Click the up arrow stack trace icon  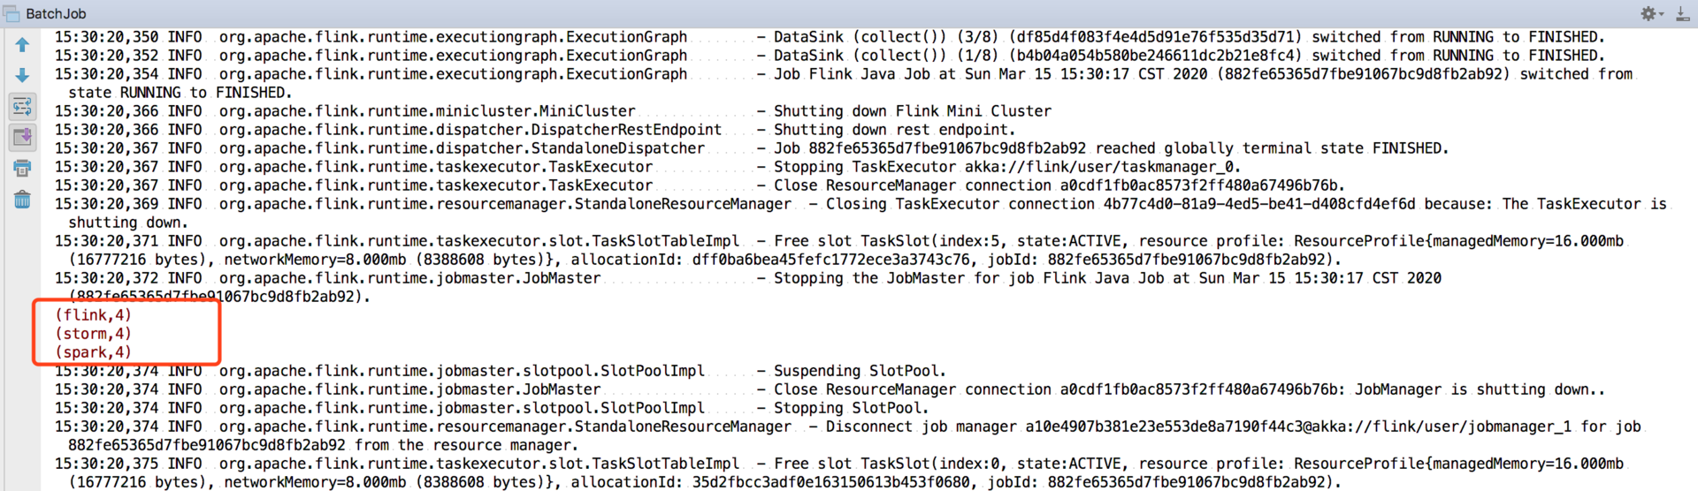[x=22, y=44]
